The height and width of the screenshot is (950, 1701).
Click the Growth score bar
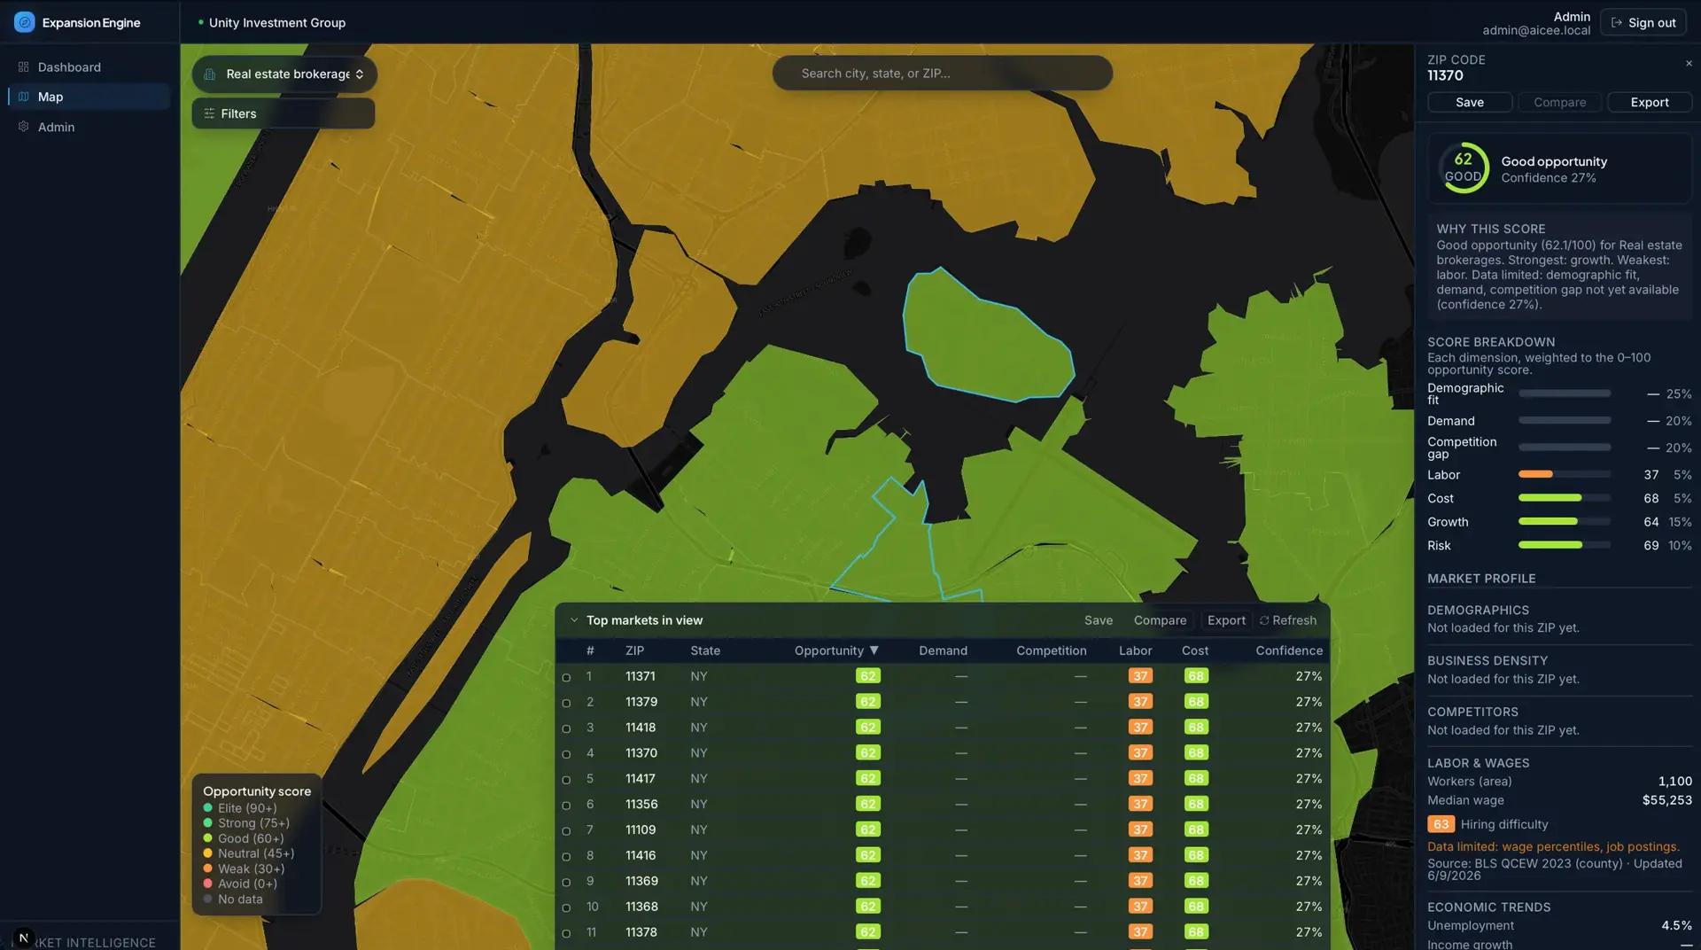pos(1565,521)
